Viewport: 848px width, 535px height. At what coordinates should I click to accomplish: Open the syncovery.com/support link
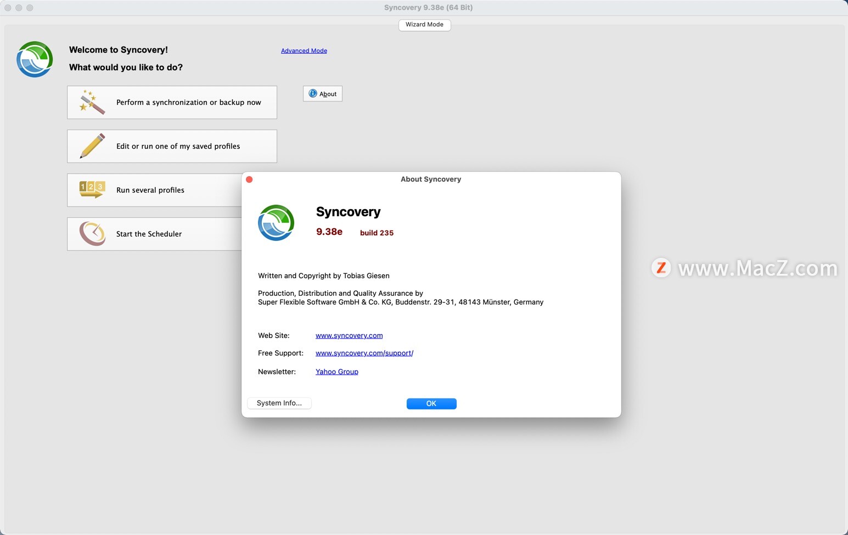364,353
